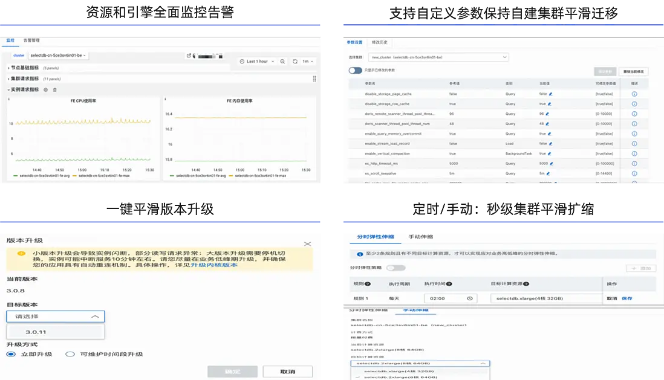Click help icon next to 目标计算资源 header
The height and width of the screenshot is (380, 664).
(x=526, y=284)
